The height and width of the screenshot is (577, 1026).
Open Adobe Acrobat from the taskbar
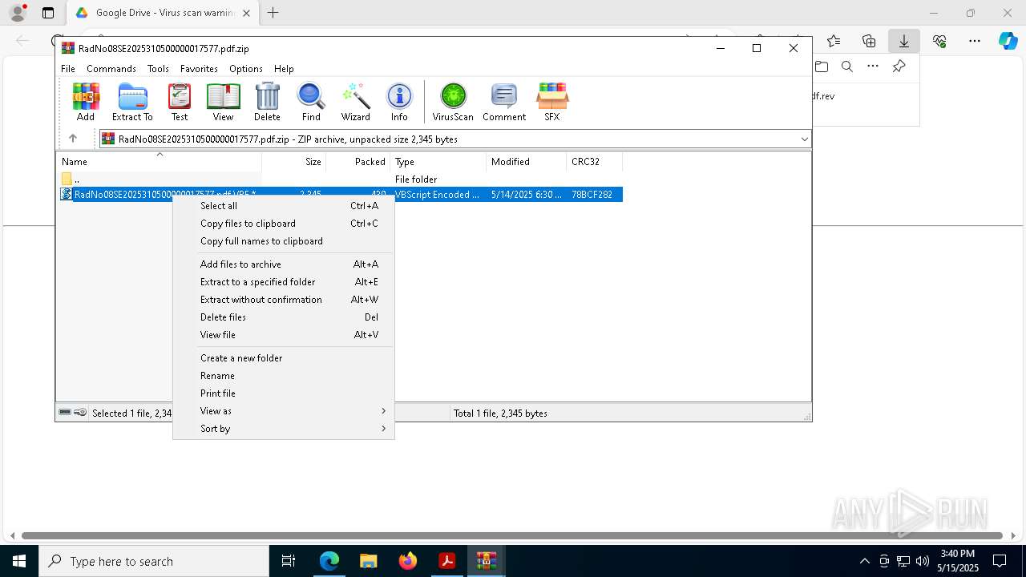coord(447,561)
